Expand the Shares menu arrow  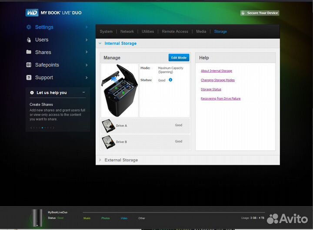click(87, 52)
